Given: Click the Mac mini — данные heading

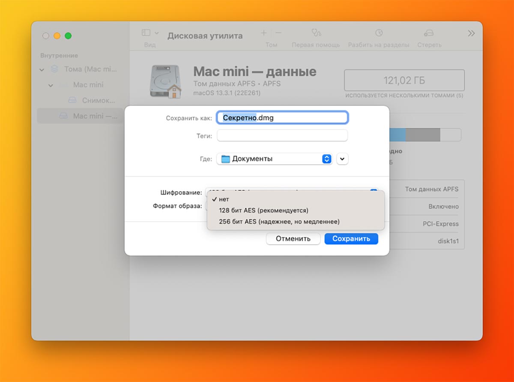Looking at the screenshot, I should coord(255,71).
